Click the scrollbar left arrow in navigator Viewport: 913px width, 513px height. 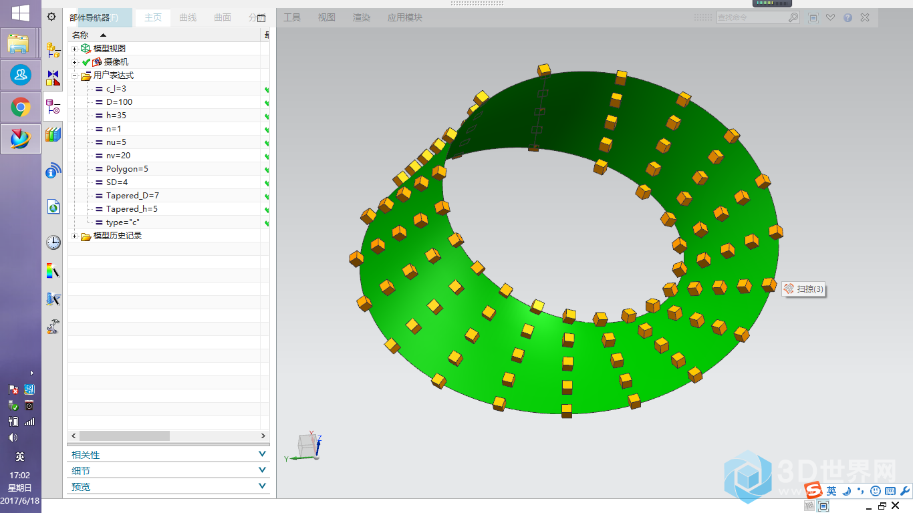tap(74, 436)
